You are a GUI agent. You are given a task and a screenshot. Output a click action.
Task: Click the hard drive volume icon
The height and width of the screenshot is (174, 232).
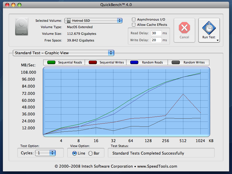[x=21, y=26]
